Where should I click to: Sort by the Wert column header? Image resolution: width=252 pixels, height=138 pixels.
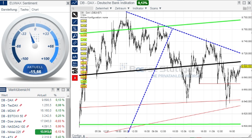tap(4, 95)
